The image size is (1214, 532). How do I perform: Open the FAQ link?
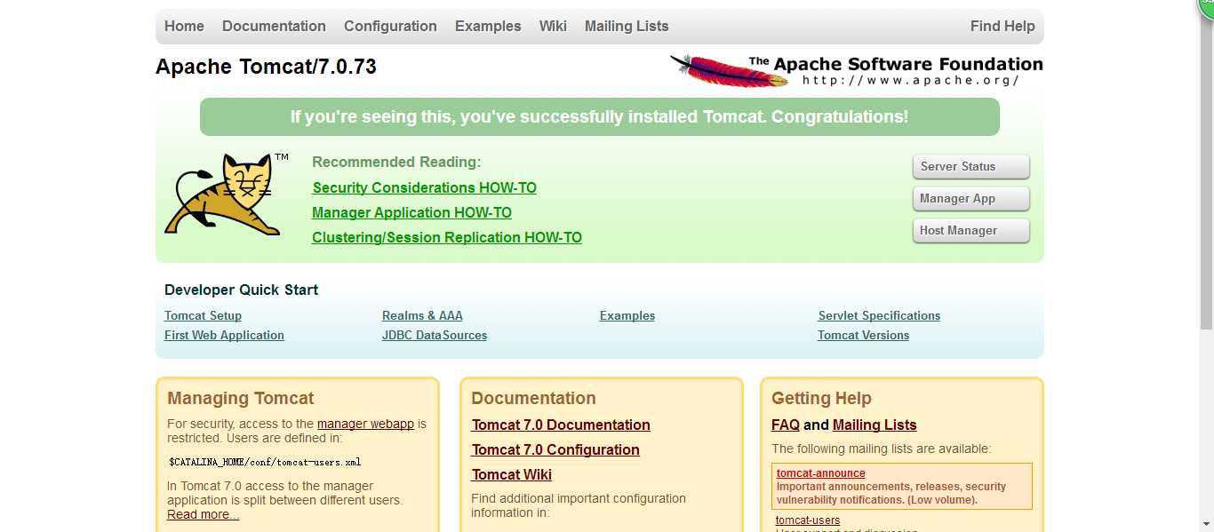[x=786, y=425]
